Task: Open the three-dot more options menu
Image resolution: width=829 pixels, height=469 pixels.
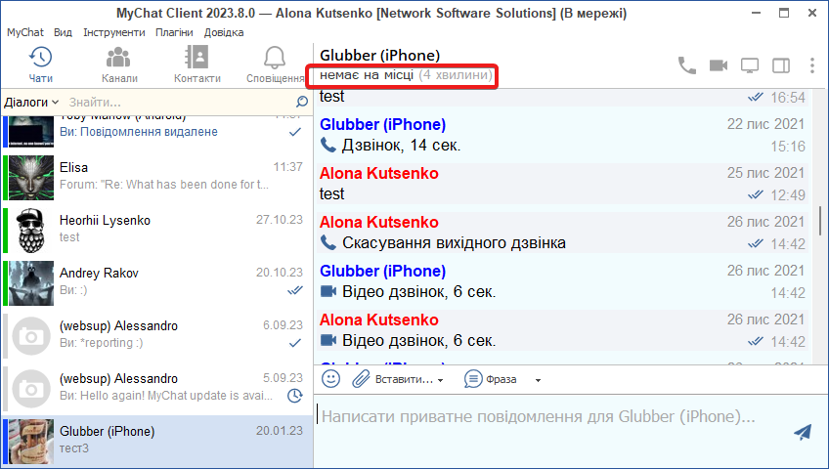Action: [812, 65]
